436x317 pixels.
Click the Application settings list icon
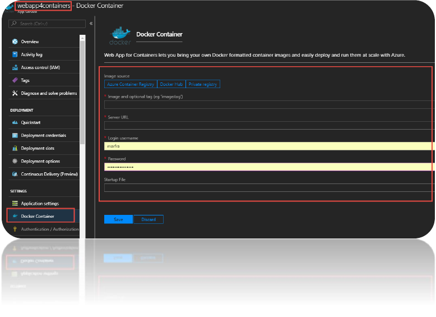click(15, 203)
